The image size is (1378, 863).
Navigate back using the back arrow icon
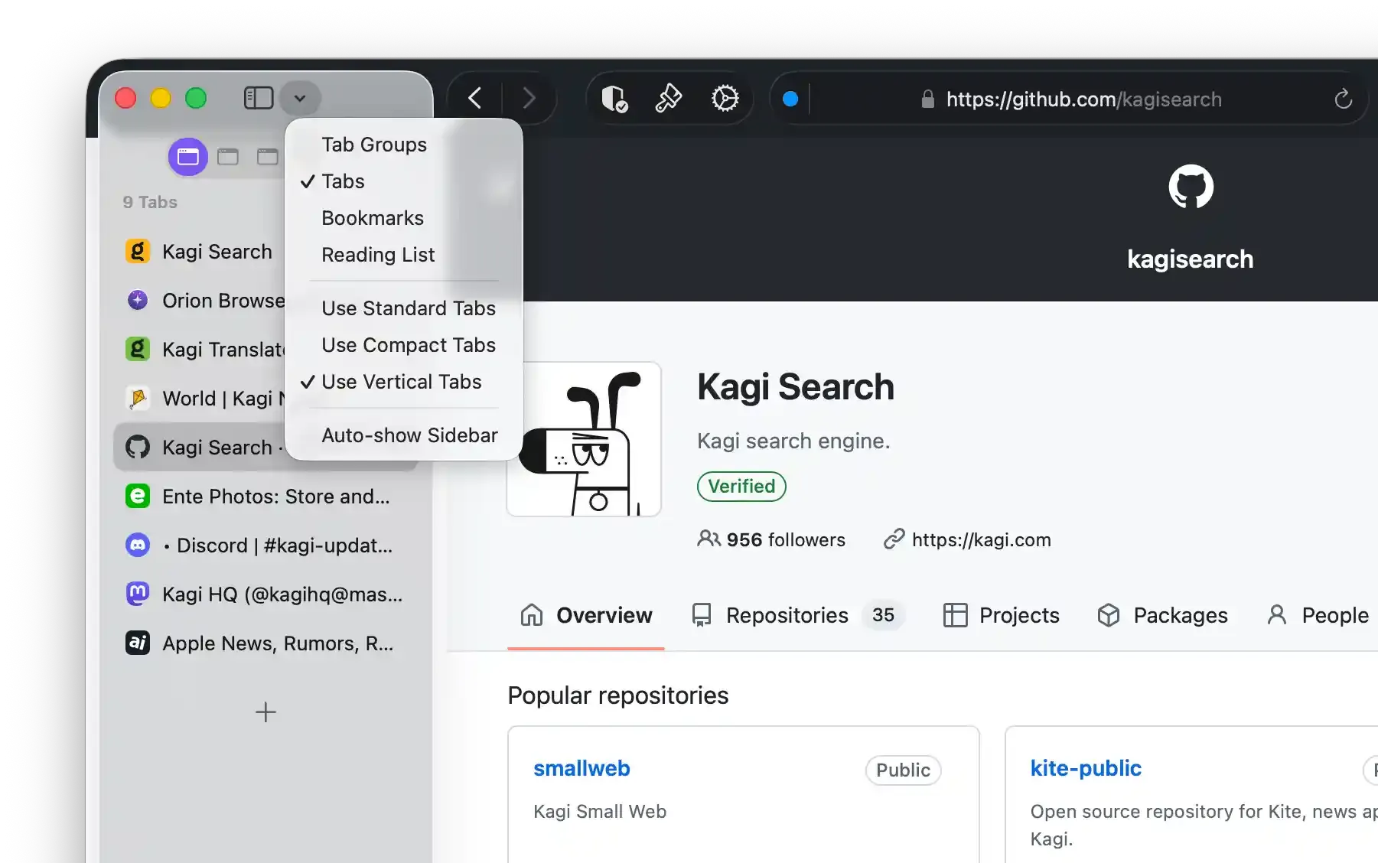click(474, 98)
